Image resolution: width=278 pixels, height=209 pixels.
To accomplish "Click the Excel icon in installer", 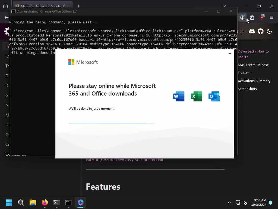I will (x=196, y=96).
